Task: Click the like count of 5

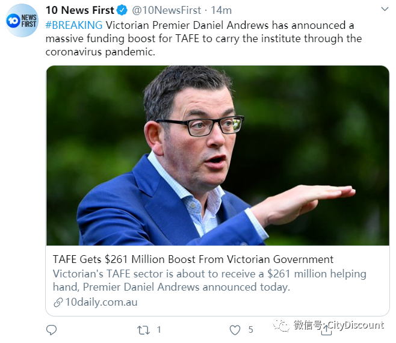Action: click(x=250, y=330)
